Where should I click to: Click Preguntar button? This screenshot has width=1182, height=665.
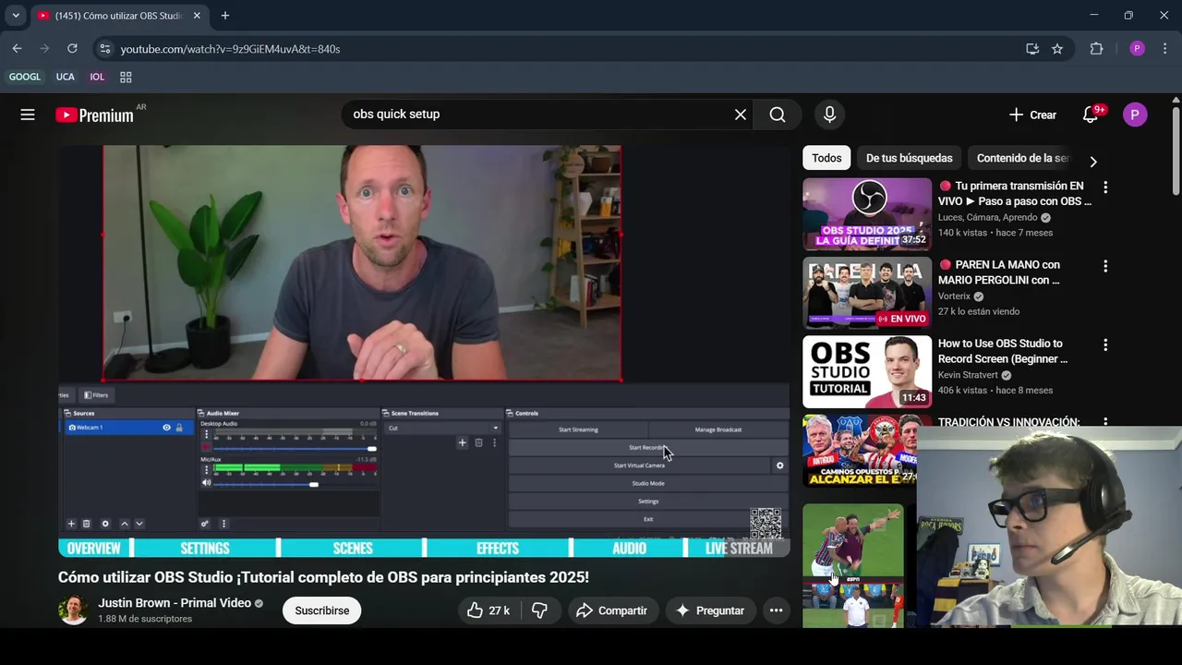(709, 611)
